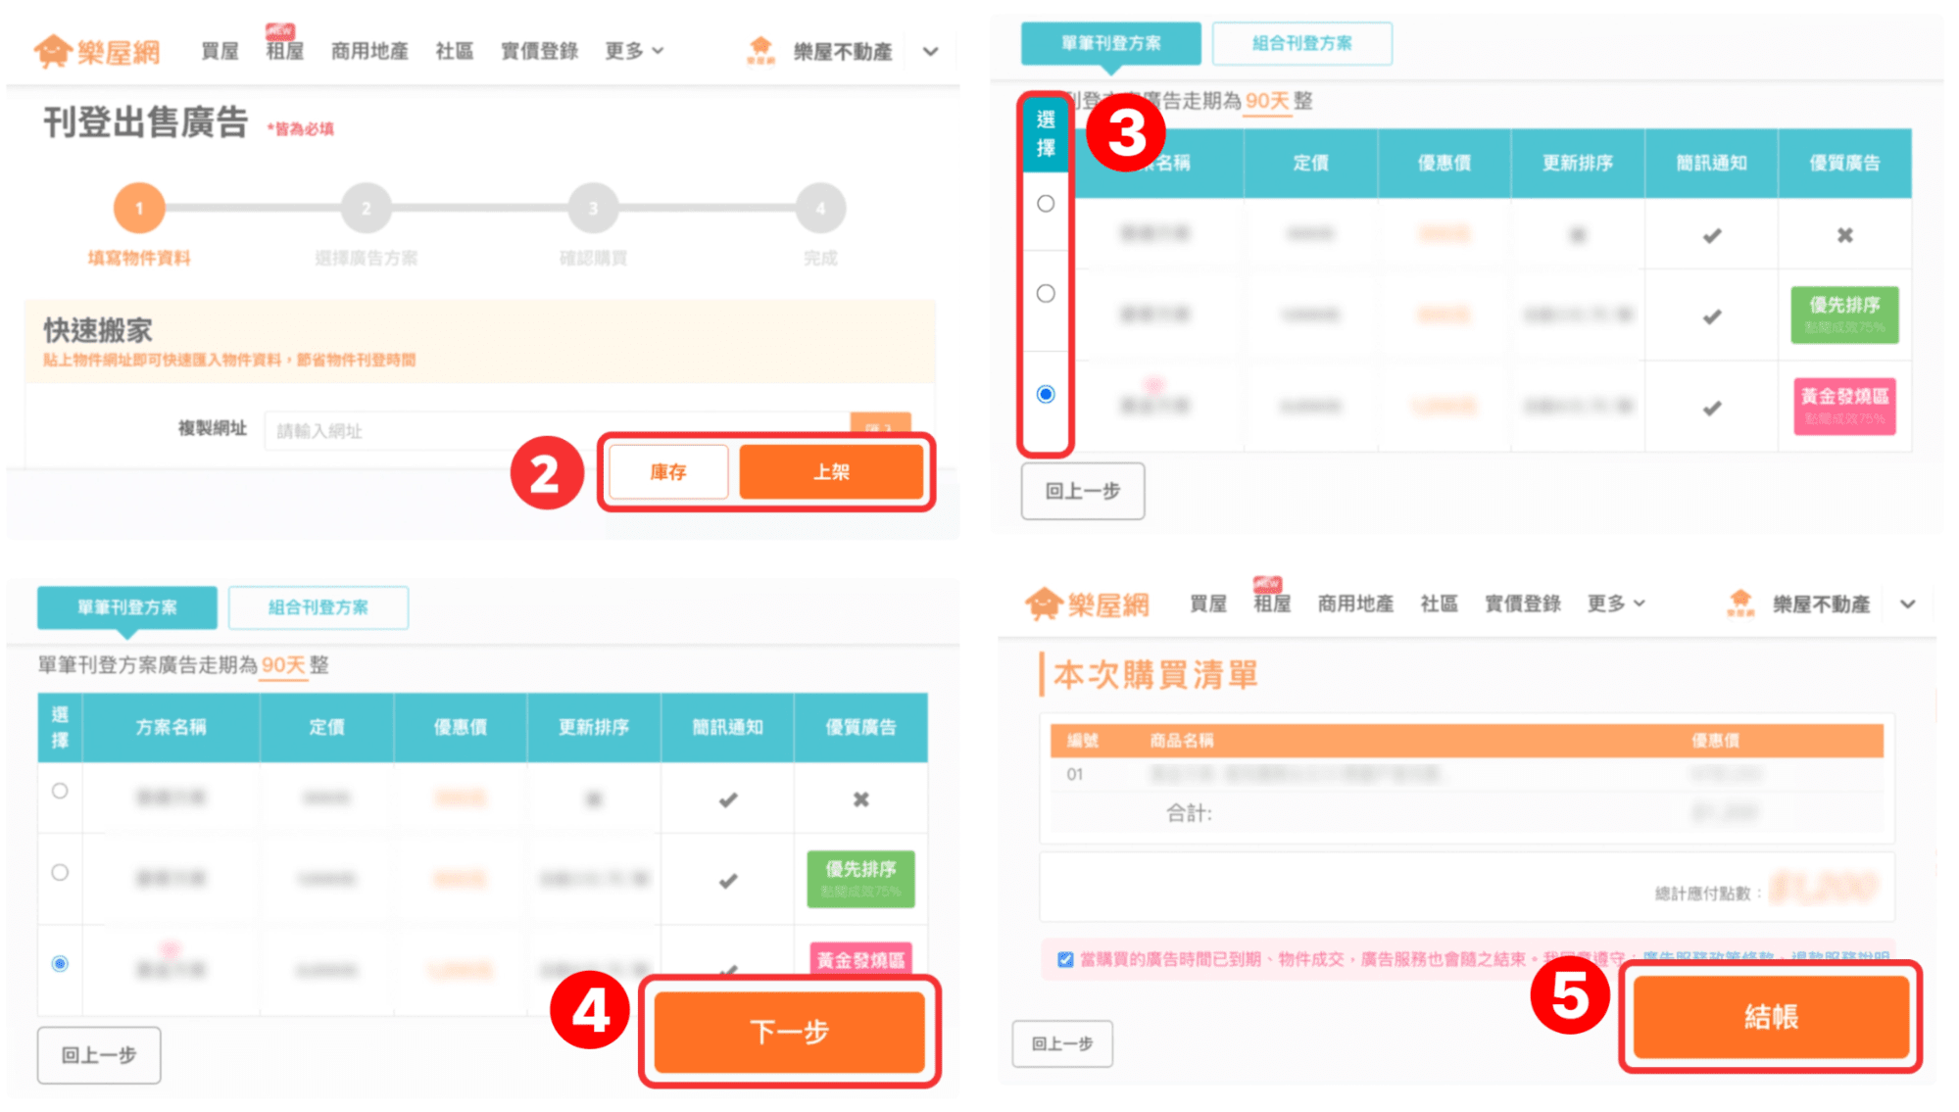The height and width of the screenshot is (1112, 1959).
Task: Click 黃金發燒區 pink badge in the 下一步 panel
Action: (x=860, y=959)
